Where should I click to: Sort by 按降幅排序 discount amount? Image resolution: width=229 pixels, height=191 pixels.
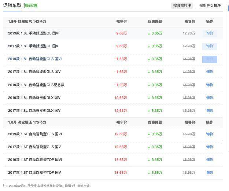182,5
